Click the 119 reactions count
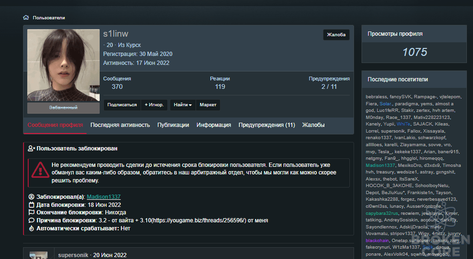 point(220,87)
